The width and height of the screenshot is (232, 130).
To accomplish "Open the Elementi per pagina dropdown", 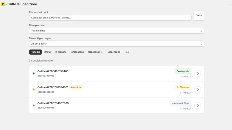I will tap(117, 44).
